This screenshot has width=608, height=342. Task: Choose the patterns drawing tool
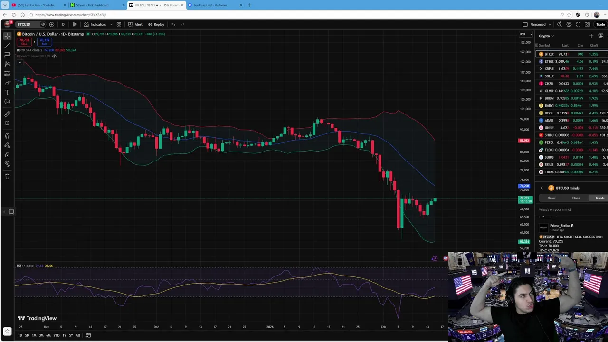point(7,64)
